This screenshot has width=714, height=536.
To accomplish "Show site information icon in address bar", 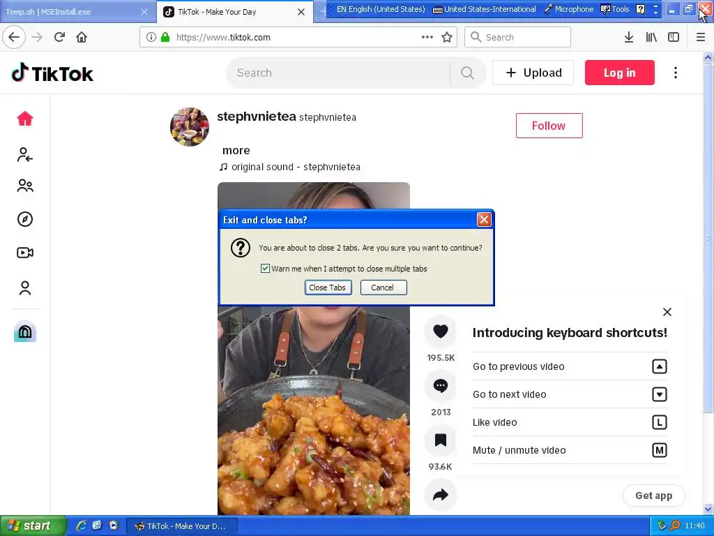I will [x=151, y=37].
